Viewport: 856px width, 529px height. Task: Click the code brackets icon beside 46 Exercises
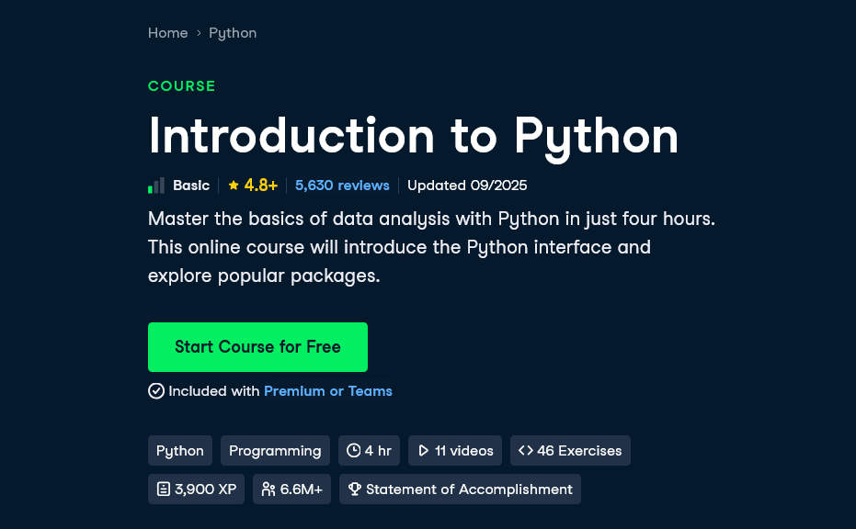coord(526,450)
